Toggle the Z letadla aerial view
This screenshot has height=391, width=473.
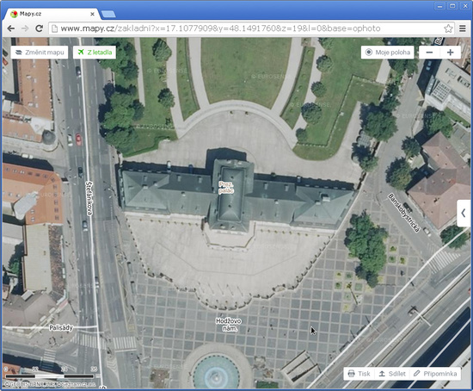(95, 53)
